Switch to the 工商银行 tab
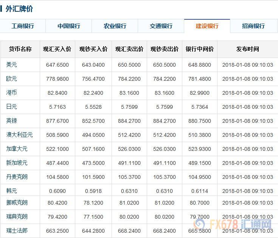This screenshot has height=238, width=278. tap(23, 26)
